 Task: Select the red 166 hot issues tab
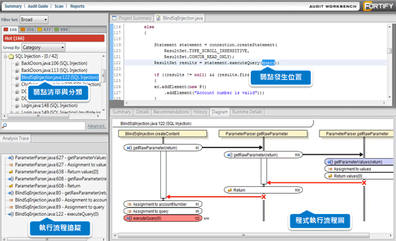10,30
